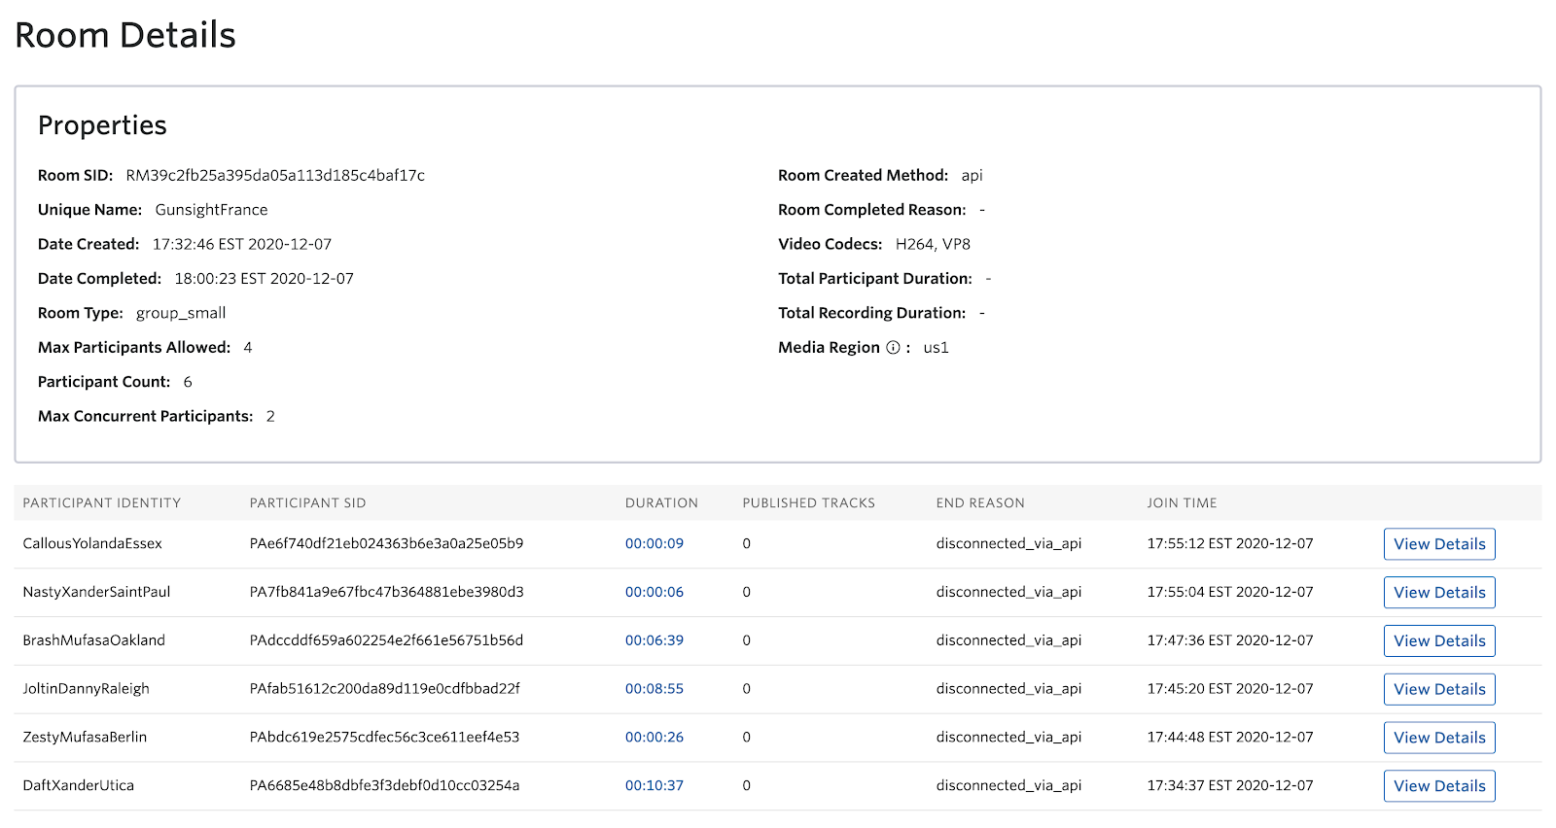Open the 00:08:55 duration link
This screenshot has height=828, width=1556.
(x=654, y=688)
